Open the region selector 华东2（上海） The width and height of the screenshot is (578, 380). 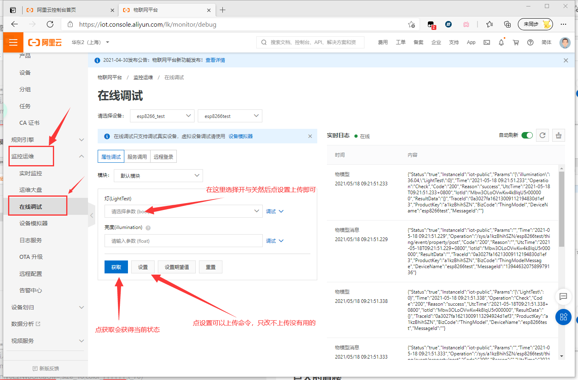pyautogui.click(x=90, y=42)
